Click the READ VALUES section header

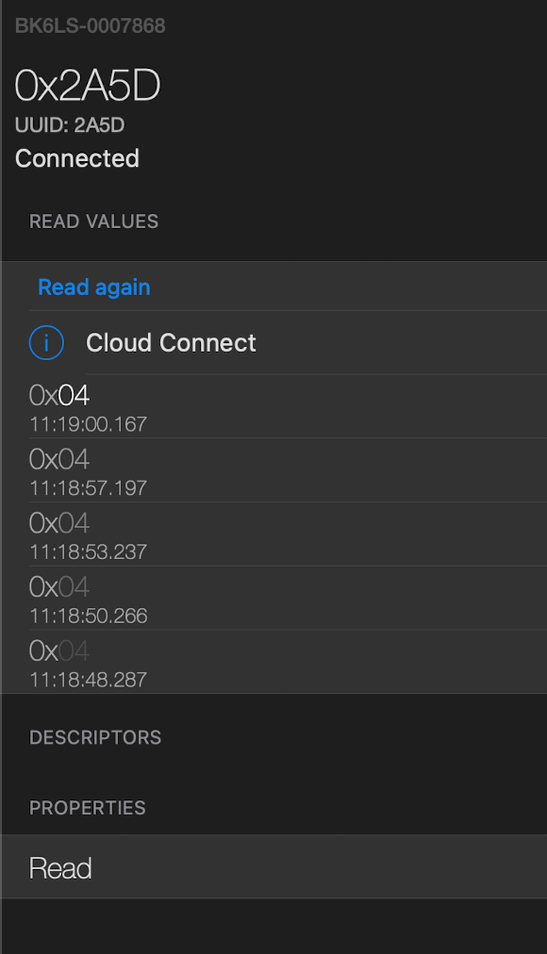pyautogui.click(x=93, y=222)
